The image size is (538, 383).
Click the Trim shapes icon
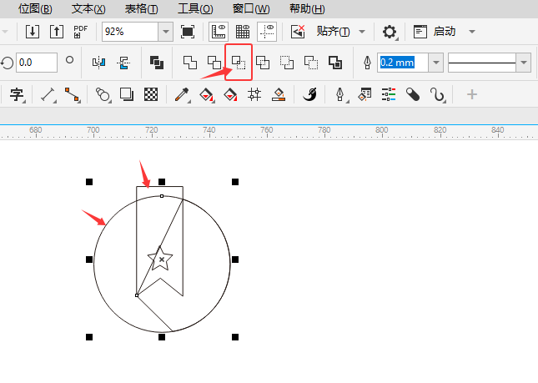tap(214, 63)
